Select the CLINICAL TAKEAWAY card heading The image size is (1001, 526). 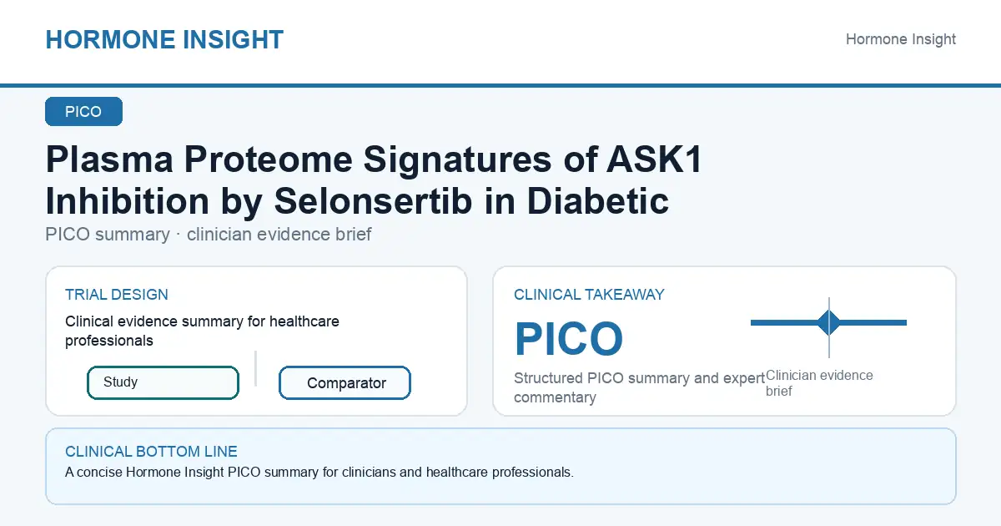coord(589,295)
